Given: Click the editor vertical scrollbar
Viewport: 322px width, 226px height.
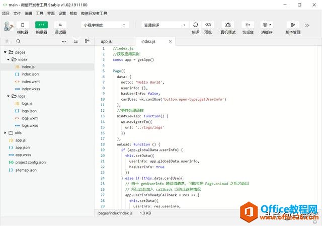Looking at the screenshot, I should coord(319,127).
